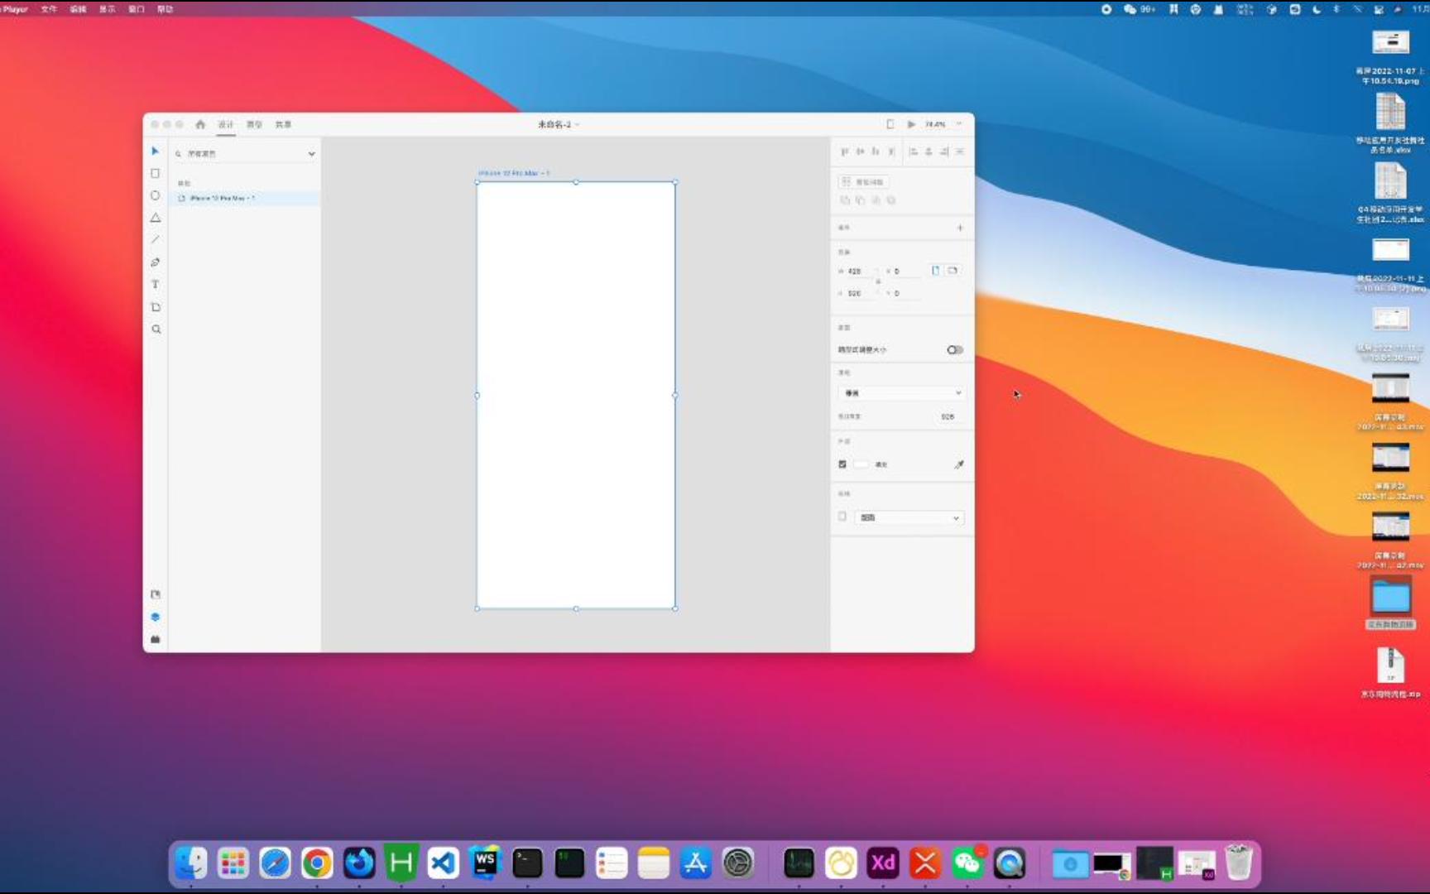Set artboard to portrait orientation

click(x=936, y=271)
